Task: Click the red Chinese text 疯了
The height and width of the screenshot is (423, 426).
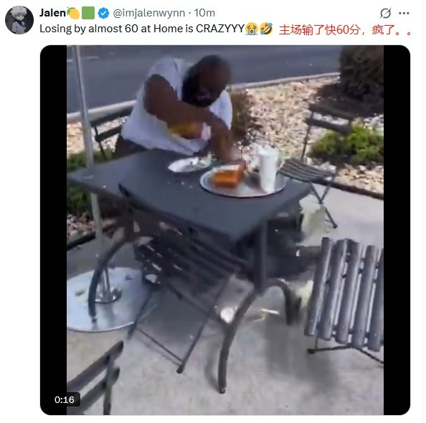Action: point(384,30)
